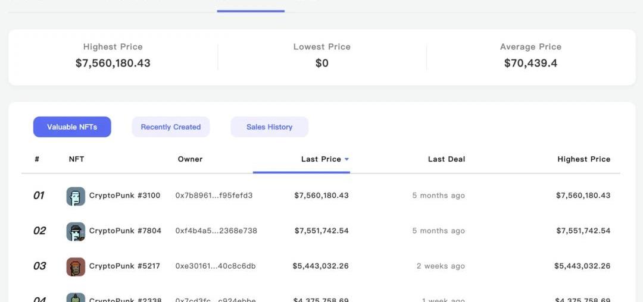Open owner address 0x7b8961...f95fefd3
This screenshot has width=643, height=302.
click(x=214, y=196)
